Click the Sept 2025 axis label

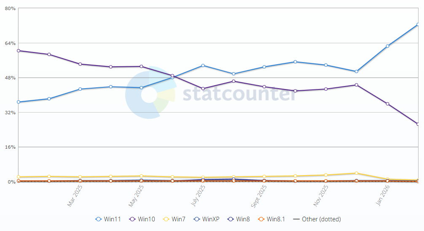click(x=259, y=197)
